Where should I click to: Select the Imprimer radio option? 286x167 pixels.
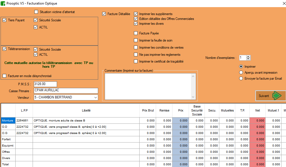pyautogui.click(x=241, y=67)
